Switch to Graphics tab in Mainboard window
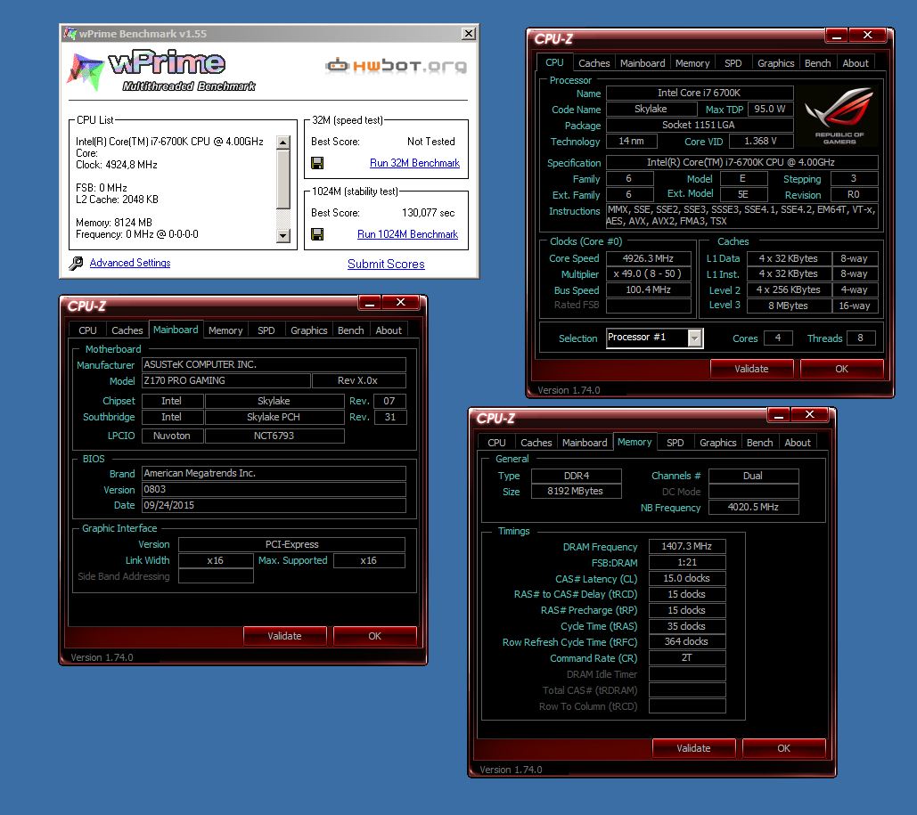Image resolution: width=917 pixels, height=815 pixels. [308, 330]
